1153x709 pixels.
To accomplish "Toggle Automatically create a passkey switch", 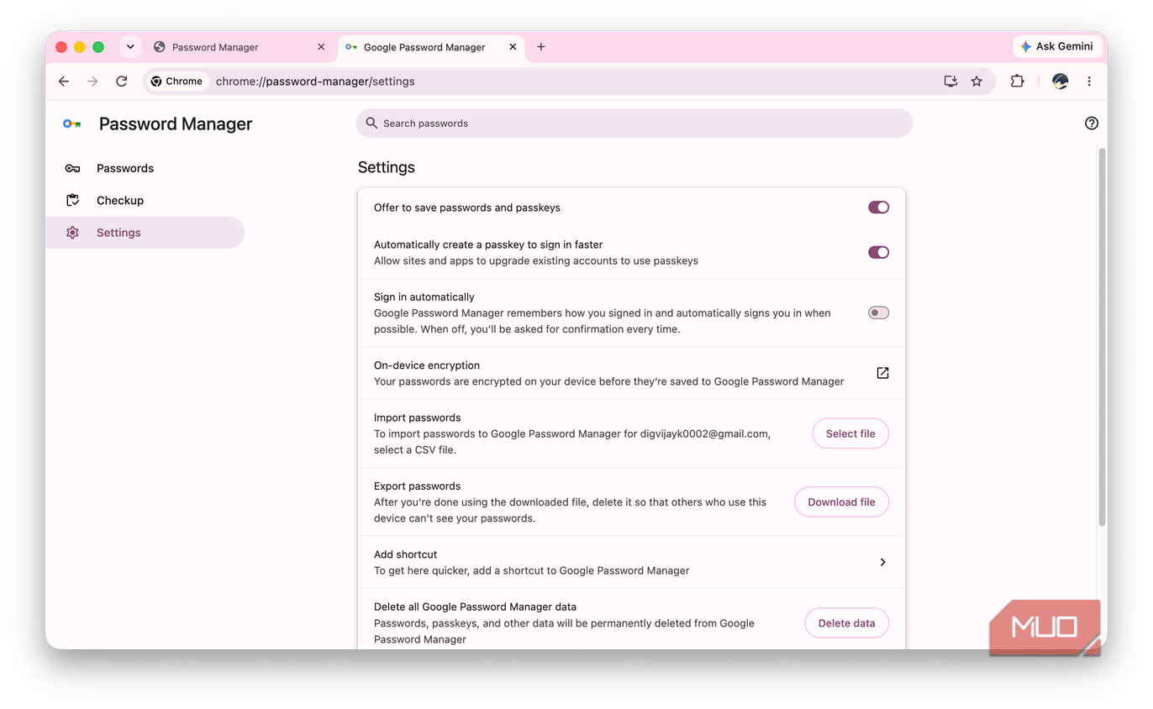I will point(878,252).
